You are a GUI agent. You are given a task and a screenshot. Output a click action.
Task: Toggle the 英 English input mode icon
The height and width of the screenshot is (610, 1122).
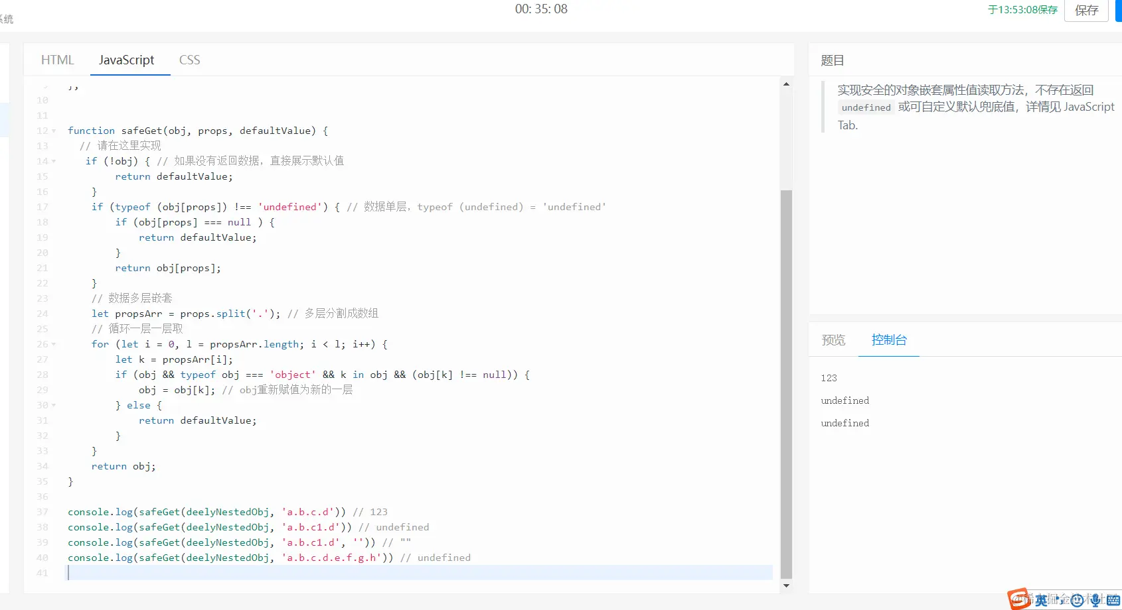1041,600
